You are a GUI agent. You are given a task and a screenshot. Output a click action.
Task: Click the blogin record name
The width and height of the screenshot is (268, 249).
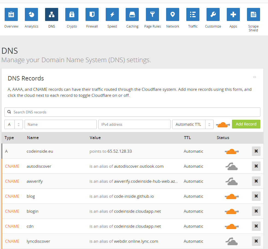click(x=33, y=211)
